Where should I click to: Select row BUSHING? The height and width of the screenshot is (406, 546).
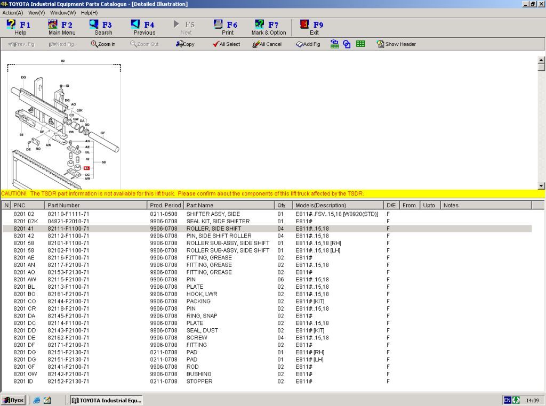tap(267, 374)
